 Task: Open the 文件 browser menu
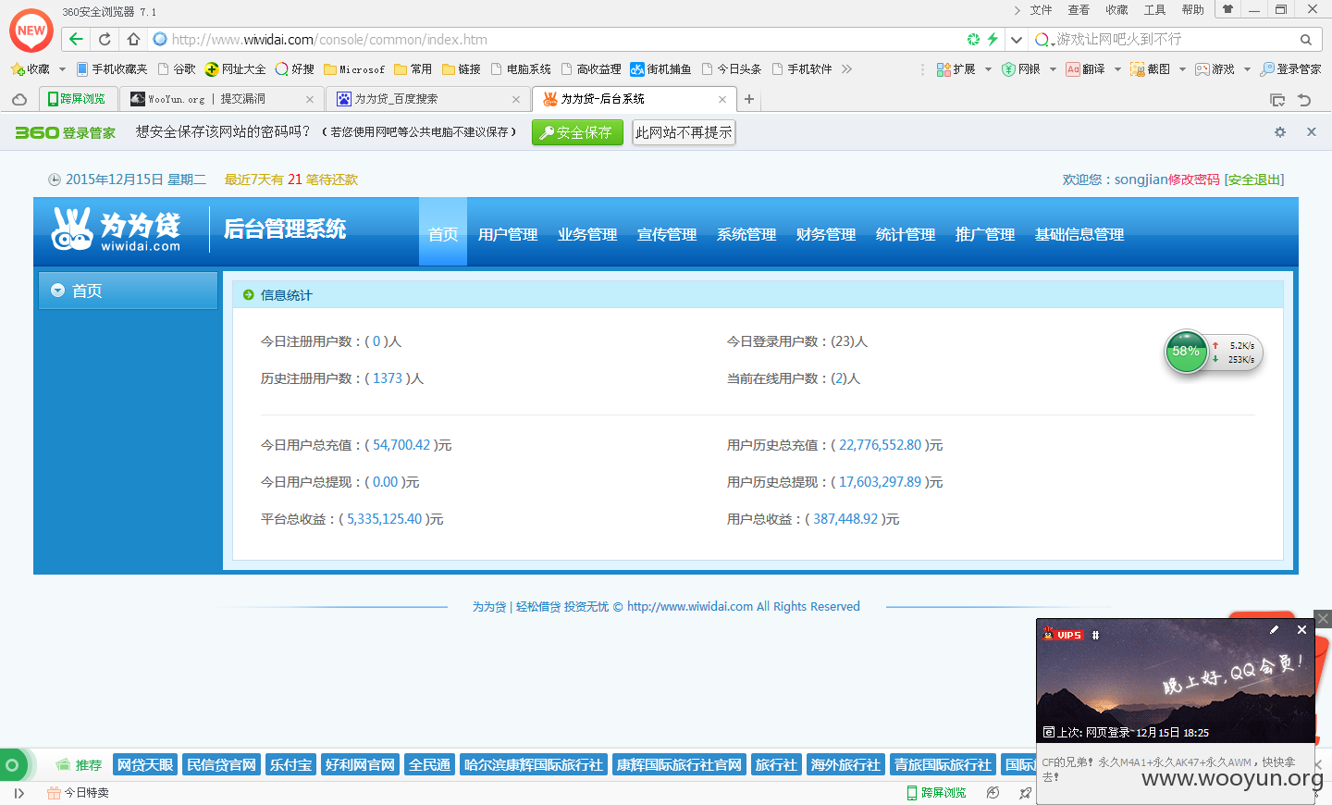click(1041, 10)
